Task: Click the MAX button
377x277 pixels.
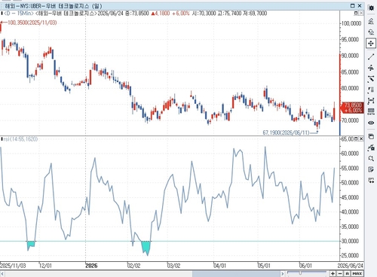Action: pyautogui.click(x=357, y=273)
